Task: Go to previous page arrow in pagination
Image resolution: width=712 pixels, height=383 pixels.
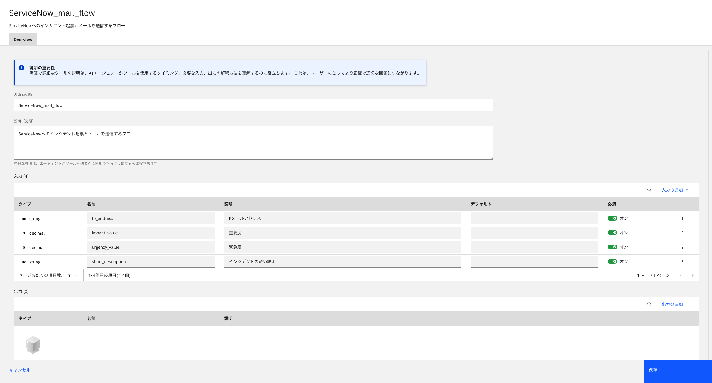Action: pos(681,275)
